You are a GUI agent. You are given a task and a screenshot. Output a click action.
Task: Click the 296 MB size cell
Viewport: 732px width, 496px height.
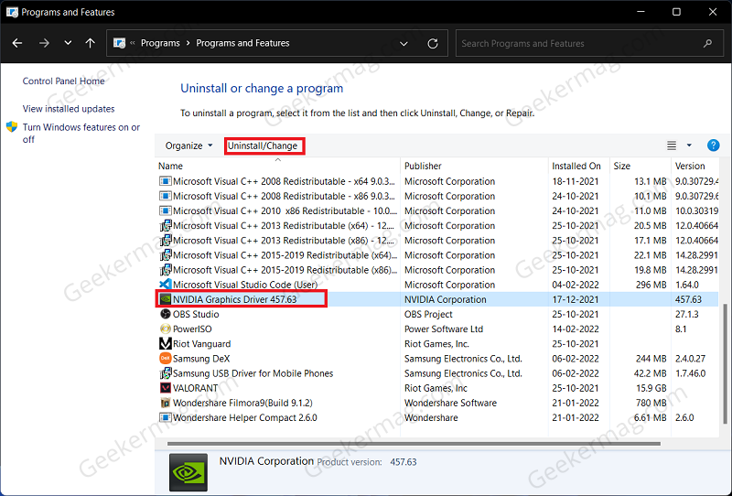pos(651,285)
